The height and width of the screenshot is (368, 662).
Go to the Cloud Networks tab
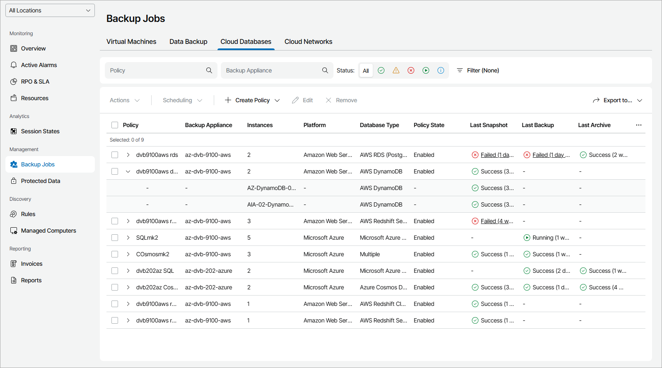[308, 42]
